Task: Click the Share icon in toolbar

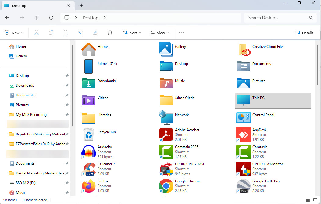Action: tap(95, 33)
